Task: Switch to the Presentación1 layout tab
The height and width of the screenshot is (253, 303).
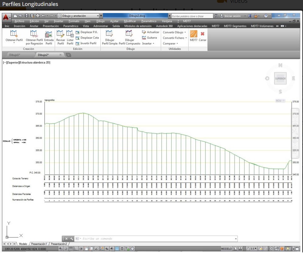Action: pos(39,244)
